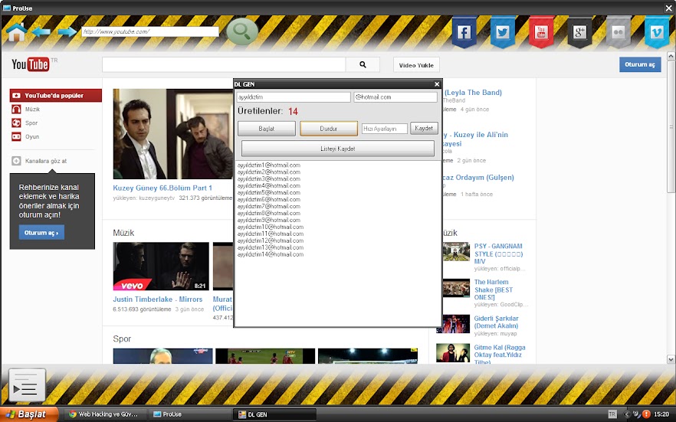The height and width of the screenshot is (422, 676).
Task: Click the Listeyi Kaydet button
Action: click(x=337, y=149)
